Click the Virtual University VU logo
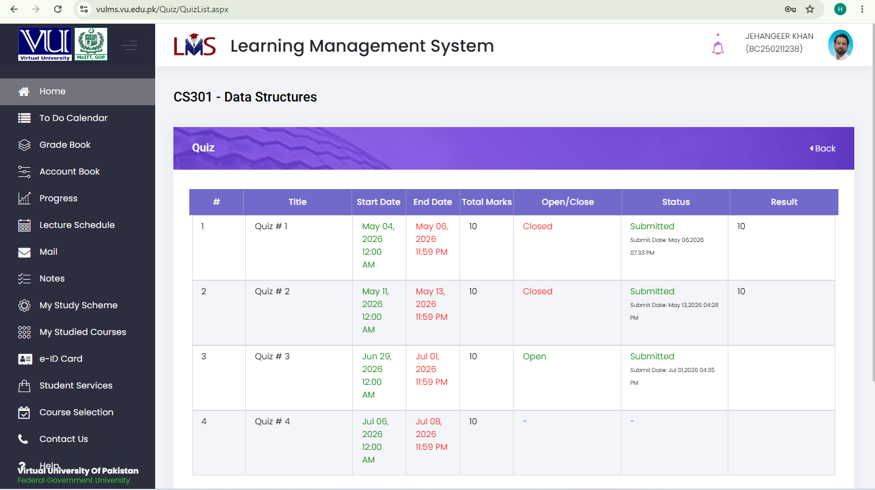Viewport: 875px width, 490px height. point(45,44)
